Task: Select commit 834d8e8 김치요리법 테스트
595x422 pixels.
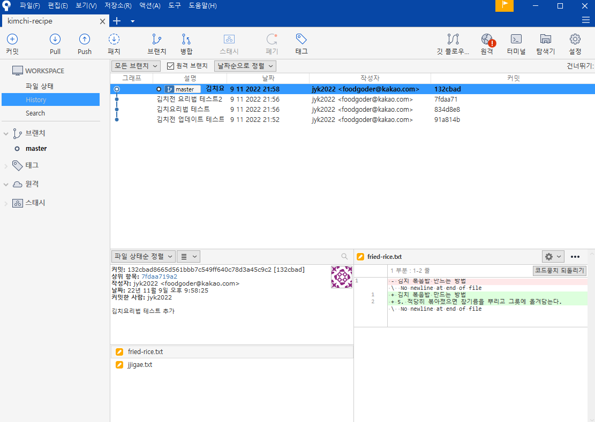Action: coord(352,110)
